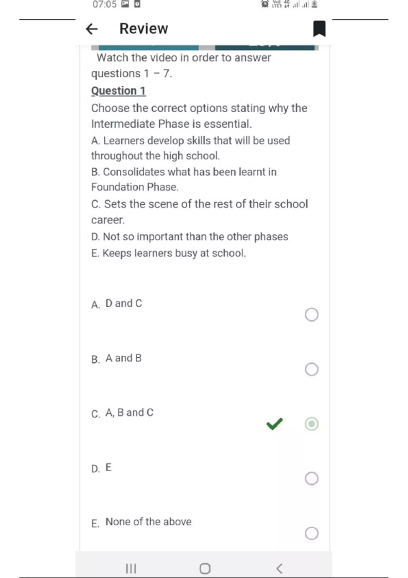This screenshot has width=408, height=578.
Task: Select the radio button for "D and C"
Action: coord(311,314)
